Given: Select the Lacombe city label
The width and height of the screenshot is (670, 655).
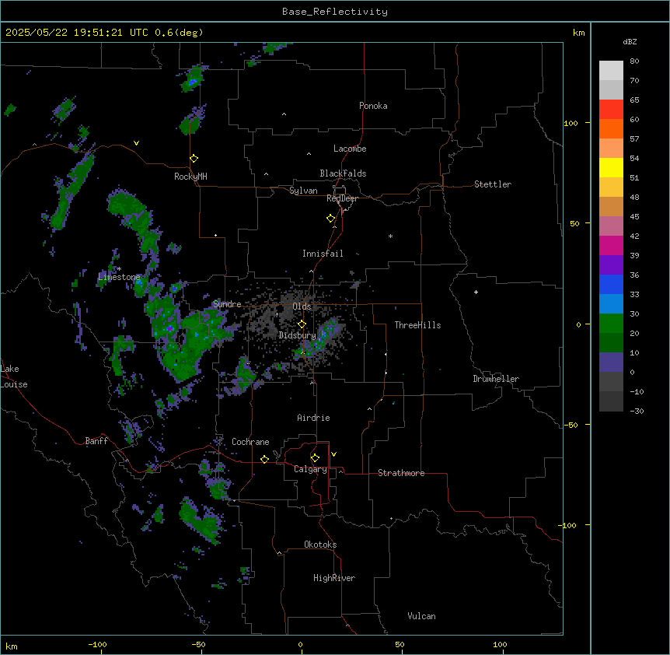Looking at the screenshot, I should (350, 149).
